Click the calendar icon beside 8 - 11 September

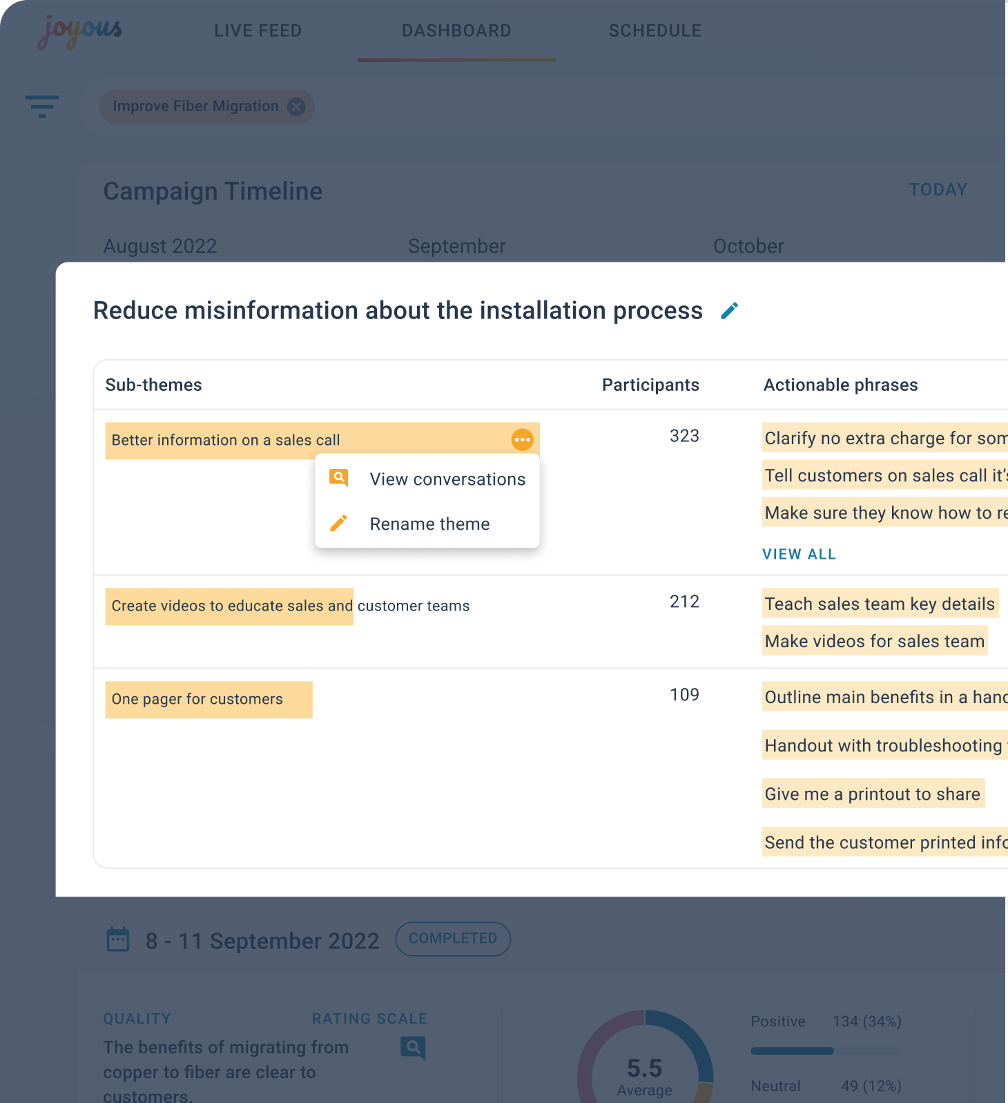coord(118,940)
